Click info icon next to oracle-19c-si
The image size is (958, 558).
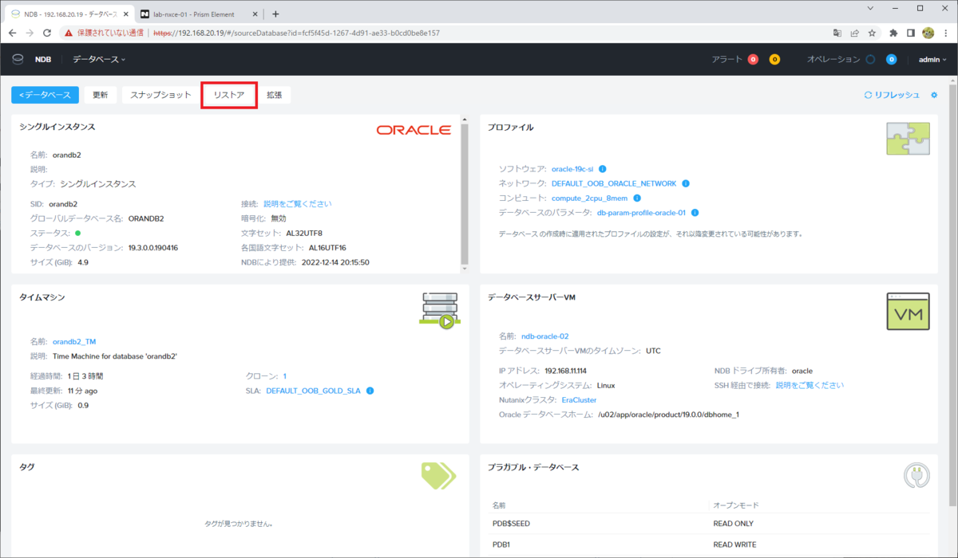(x=603, y=169)
